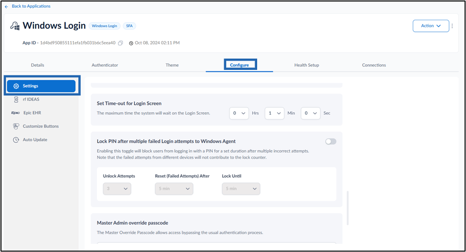Switch to the Details tab

pos(37,65)
